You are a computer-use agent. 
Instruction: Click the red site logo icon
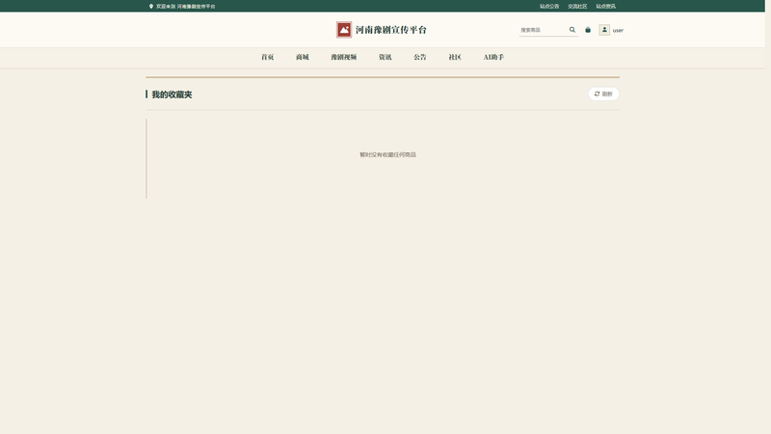[344, 30]
